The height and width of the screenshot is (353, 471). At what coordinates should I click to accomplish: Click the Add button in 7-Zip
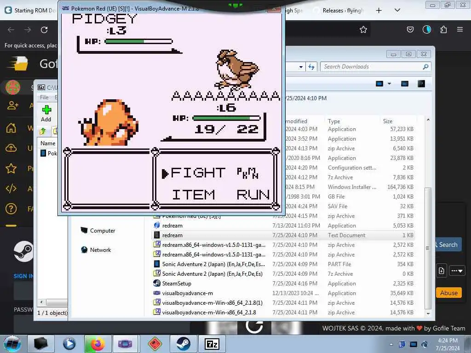[46, 114]
